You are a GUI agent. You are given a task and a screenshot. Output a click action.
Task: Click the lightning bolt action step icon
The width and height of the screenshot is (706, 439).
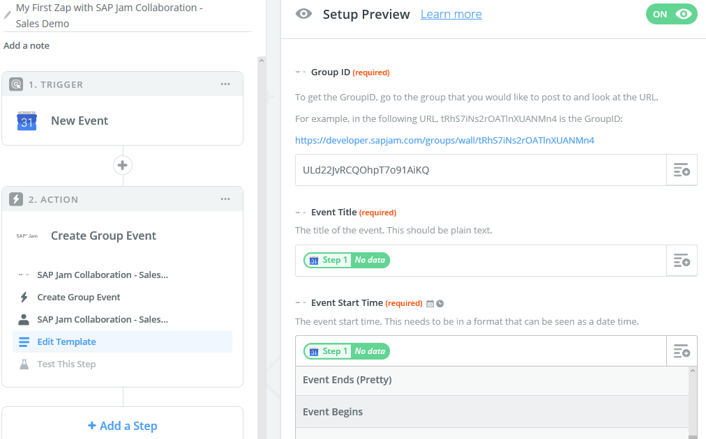click(x=16, y=199)
